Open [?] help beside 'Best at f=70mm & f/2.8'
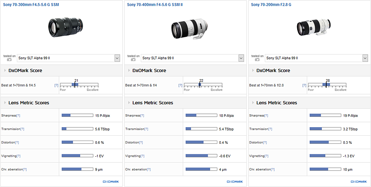The height and width of the screenshot is (187, 371). [x=304, y=85]
